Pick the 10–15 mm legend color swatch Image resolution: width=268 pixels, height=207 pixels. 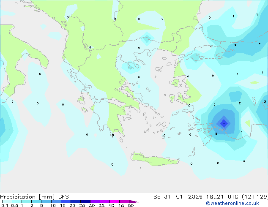tap(56, 202)
